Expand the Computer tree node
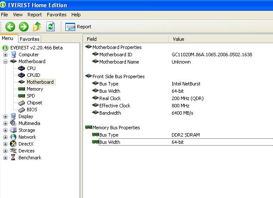Viewport: 273px width, 198px height. tap(6, 55)
